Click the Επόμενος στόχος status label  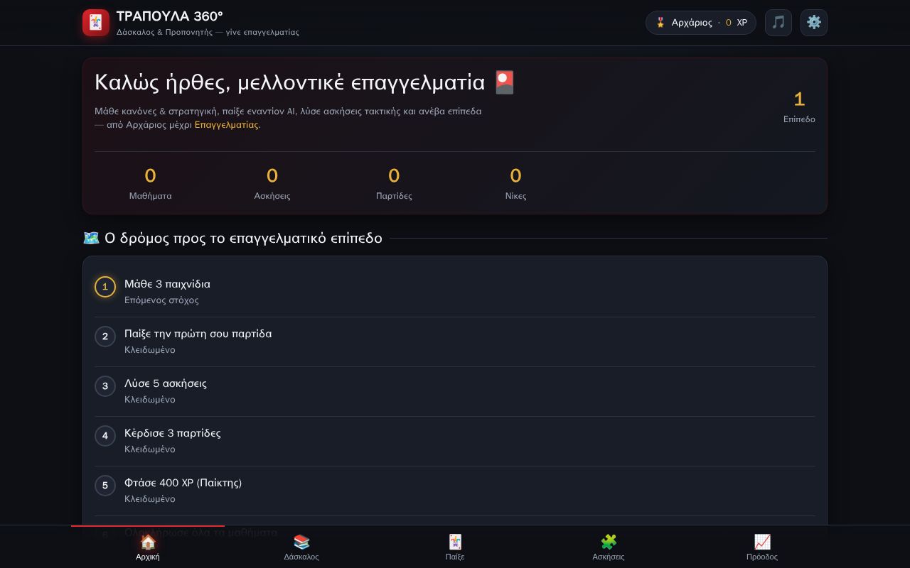coord(161,300)
